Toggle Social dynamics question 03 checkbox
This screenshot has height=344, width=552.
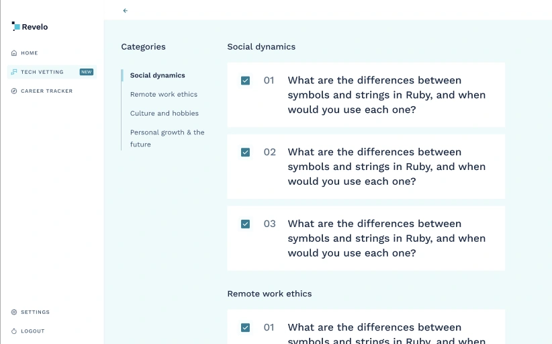245,224
